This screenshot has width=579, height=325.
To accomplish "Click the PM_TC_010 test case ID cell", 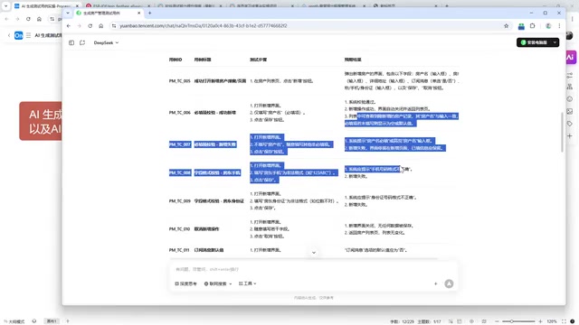I will pos(179,228).
